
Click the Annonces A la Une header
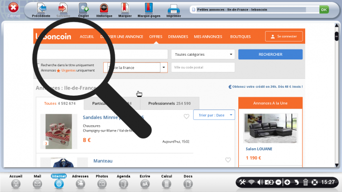tap(270, 103)
